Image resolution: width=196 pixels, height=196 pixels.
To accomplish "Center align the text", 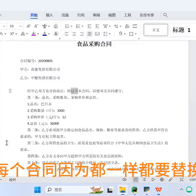I will [74, 34].
